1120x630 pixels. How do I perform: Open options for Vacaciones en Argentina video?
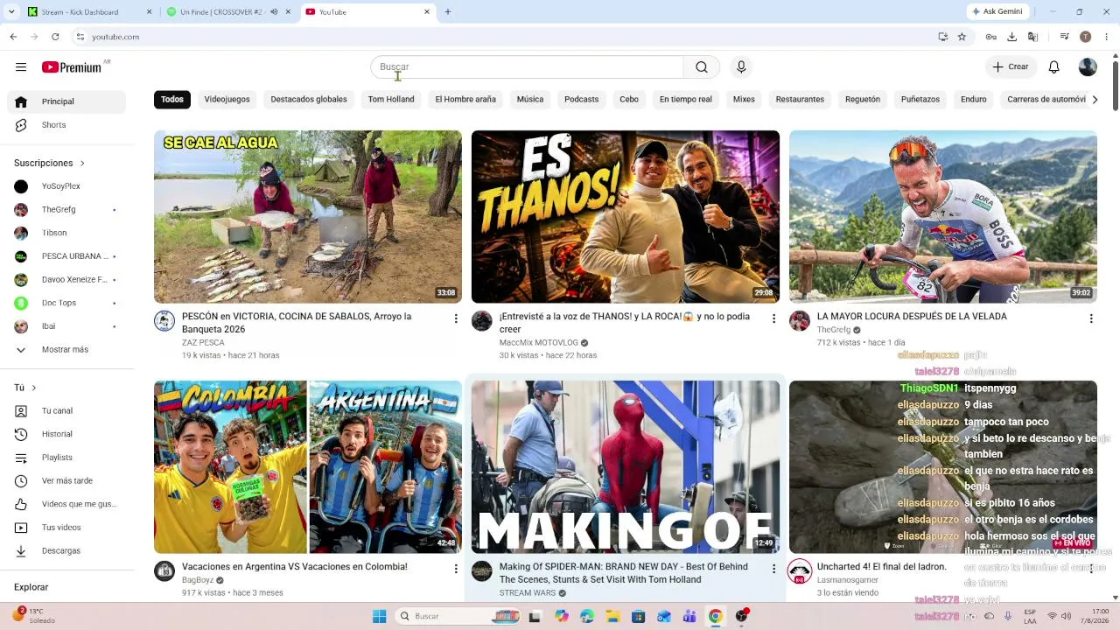[x=456, y=569]
